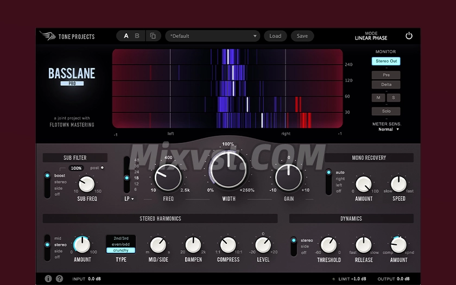The height and width of the screenshot is (285, 456).
Task: Click the Sub Filter 100% value field
Action: (76, 168)
